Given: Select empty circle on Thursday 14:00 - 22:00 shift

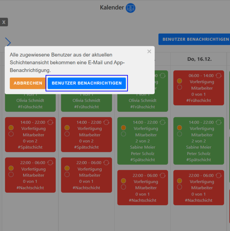Looking at the screenshot, I should 180,134.
